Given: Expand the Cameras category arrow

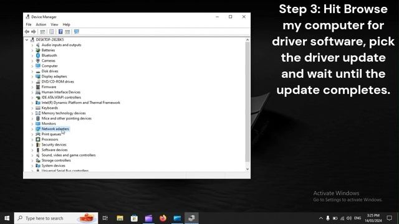Looking at the screenshot, I should pos(32,61).
